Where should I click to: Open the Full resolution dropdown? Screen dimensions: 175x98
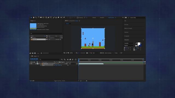point(96,53)
